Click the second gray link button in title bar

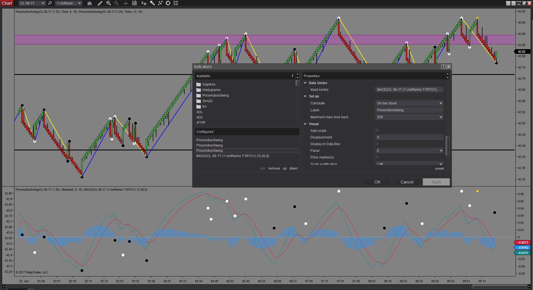pyautogui.click(x=514, y=3)
